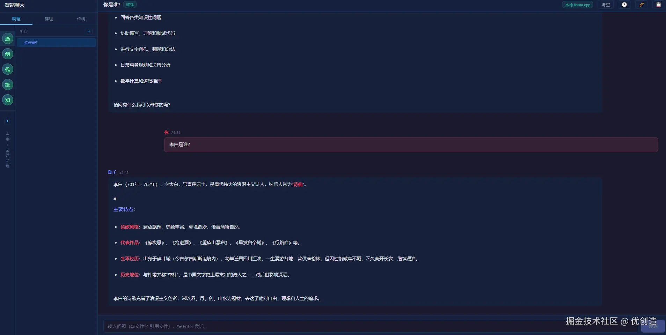Click the 发送 send button
This screenshot has height=335, width=666.
click(653, 326)
